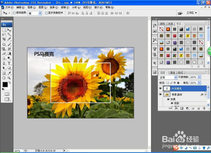Enable the 自动选择 checkbox
This screenshot has height=153, width=211.
pos(14,13)
